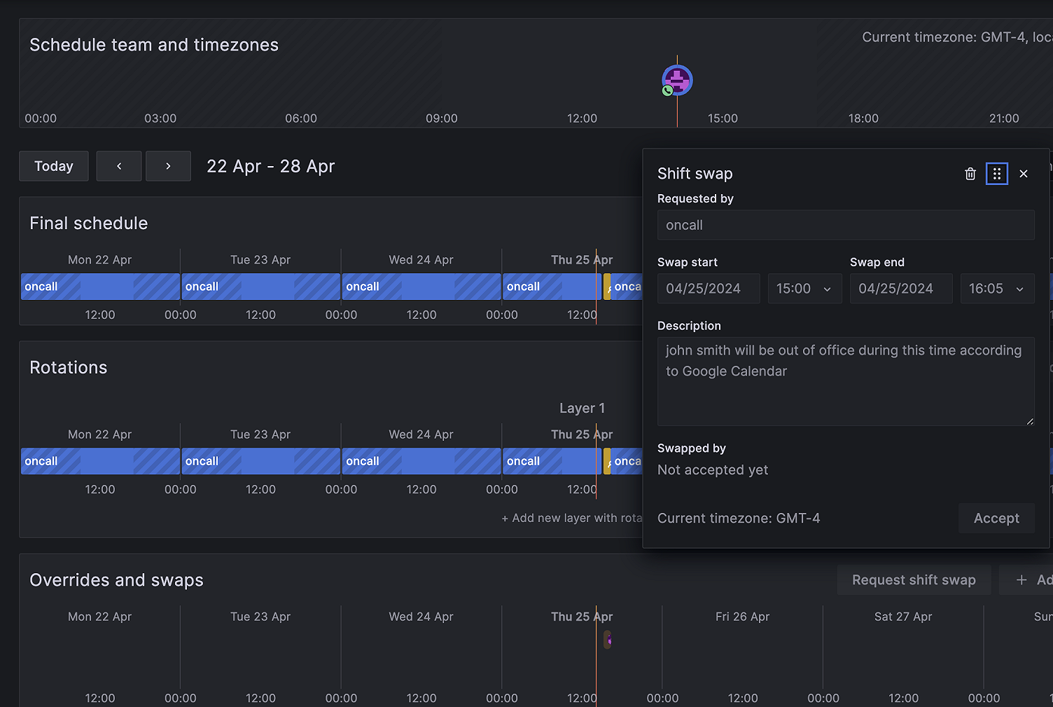Click the user avatar on the timezone timeline
1053x707 pixels.
676,79
